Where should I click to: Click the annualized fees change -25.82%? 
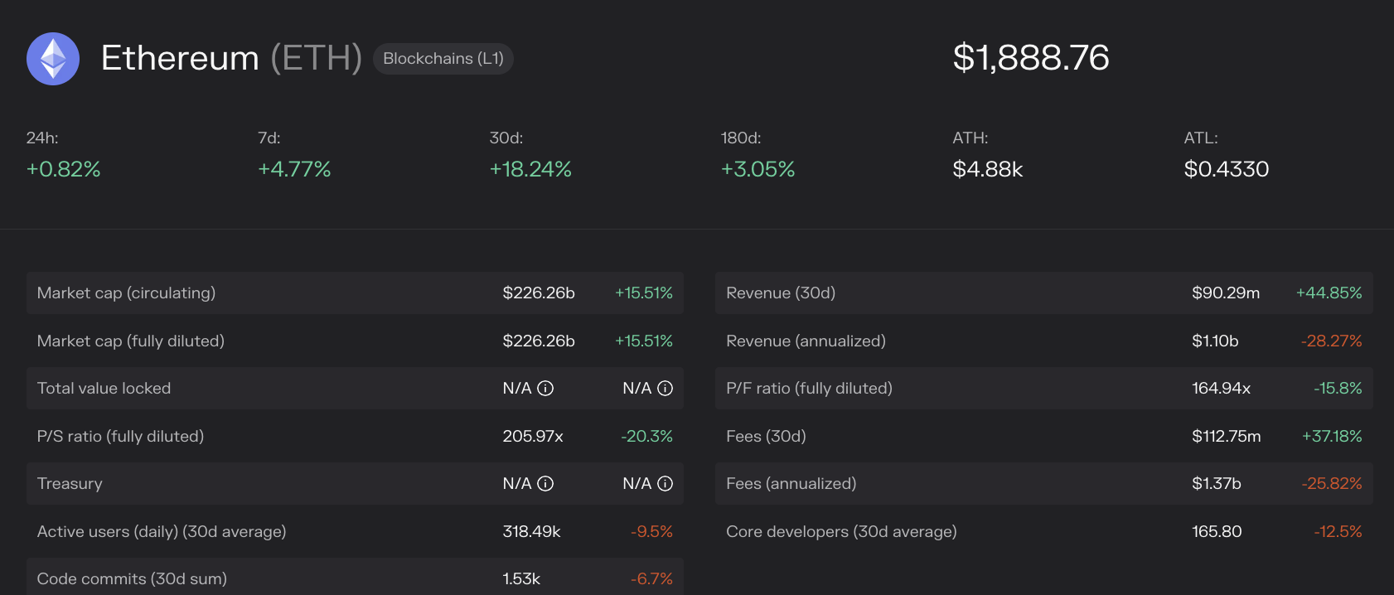1333,484
